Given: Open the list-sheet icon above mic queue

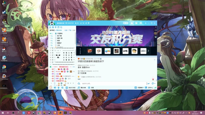Looking at the screenshot, I should (58, 27).
